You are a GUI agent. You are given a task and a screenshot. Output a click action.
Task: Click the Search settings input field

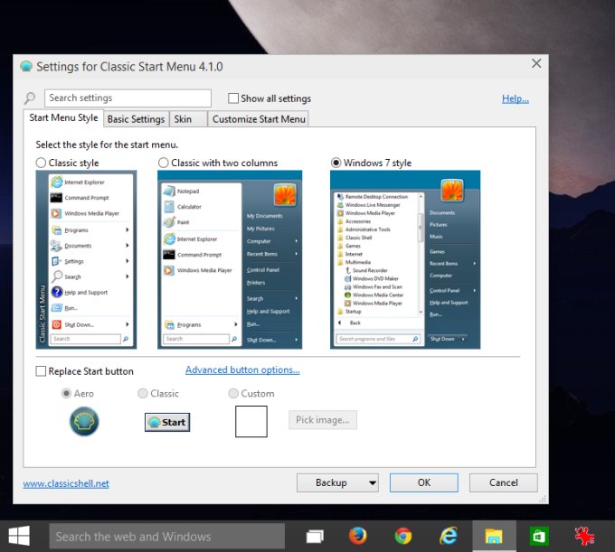tap(128, 98)
